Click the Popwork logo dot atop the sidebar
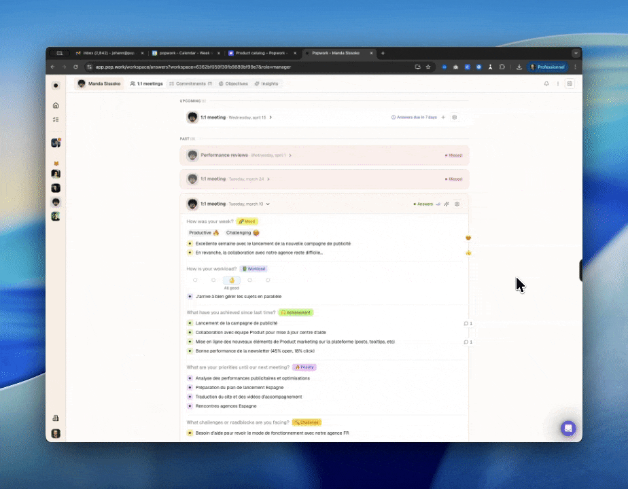 (56, 85)
